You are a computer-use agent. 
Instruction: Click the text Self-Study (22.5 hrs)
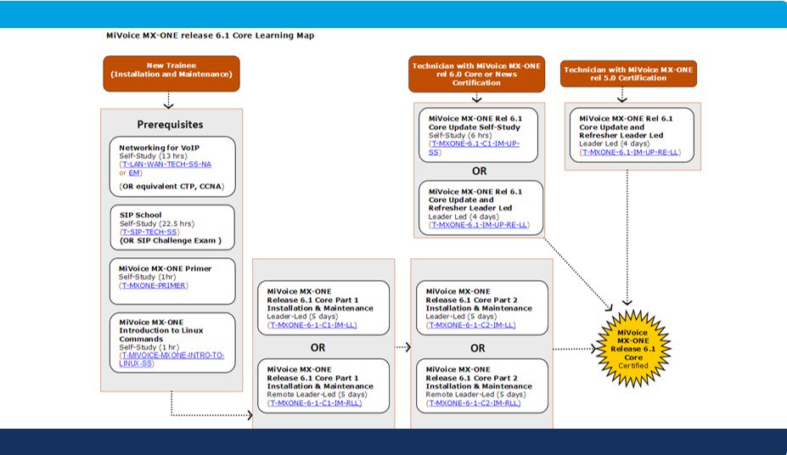pyautogui.click(x=156, y=224)
